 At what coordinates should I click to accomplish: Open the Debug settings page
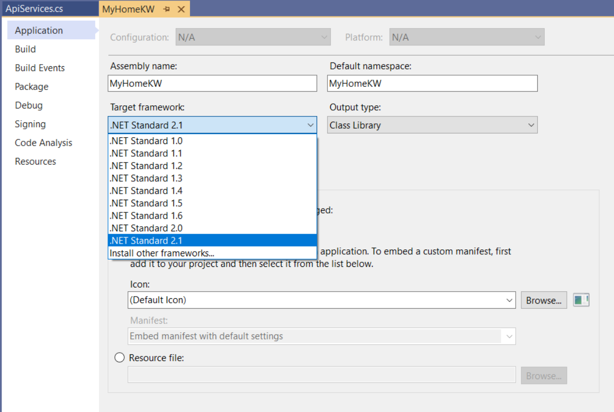[x=29, y=105]
